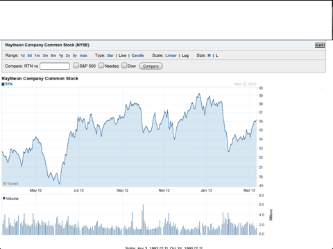The height and width of the screenshot is (249, 333).
Task: Select the 1d range link
Action: click(22, 55)
